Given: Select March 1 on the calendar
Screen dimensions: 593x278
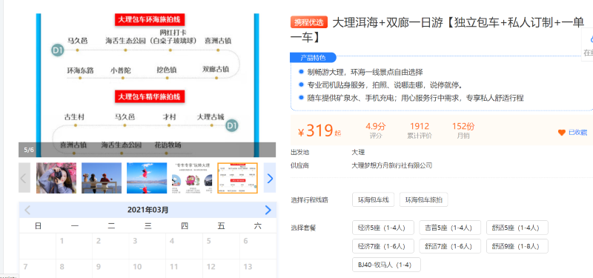Looking at the screenshot, I should (75, 246).
